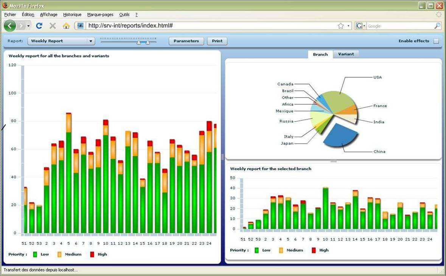Click the right slider thumb of week range
Image resolution: width=446 pixels, height=276 pixels.
click(x=148, y=42)
